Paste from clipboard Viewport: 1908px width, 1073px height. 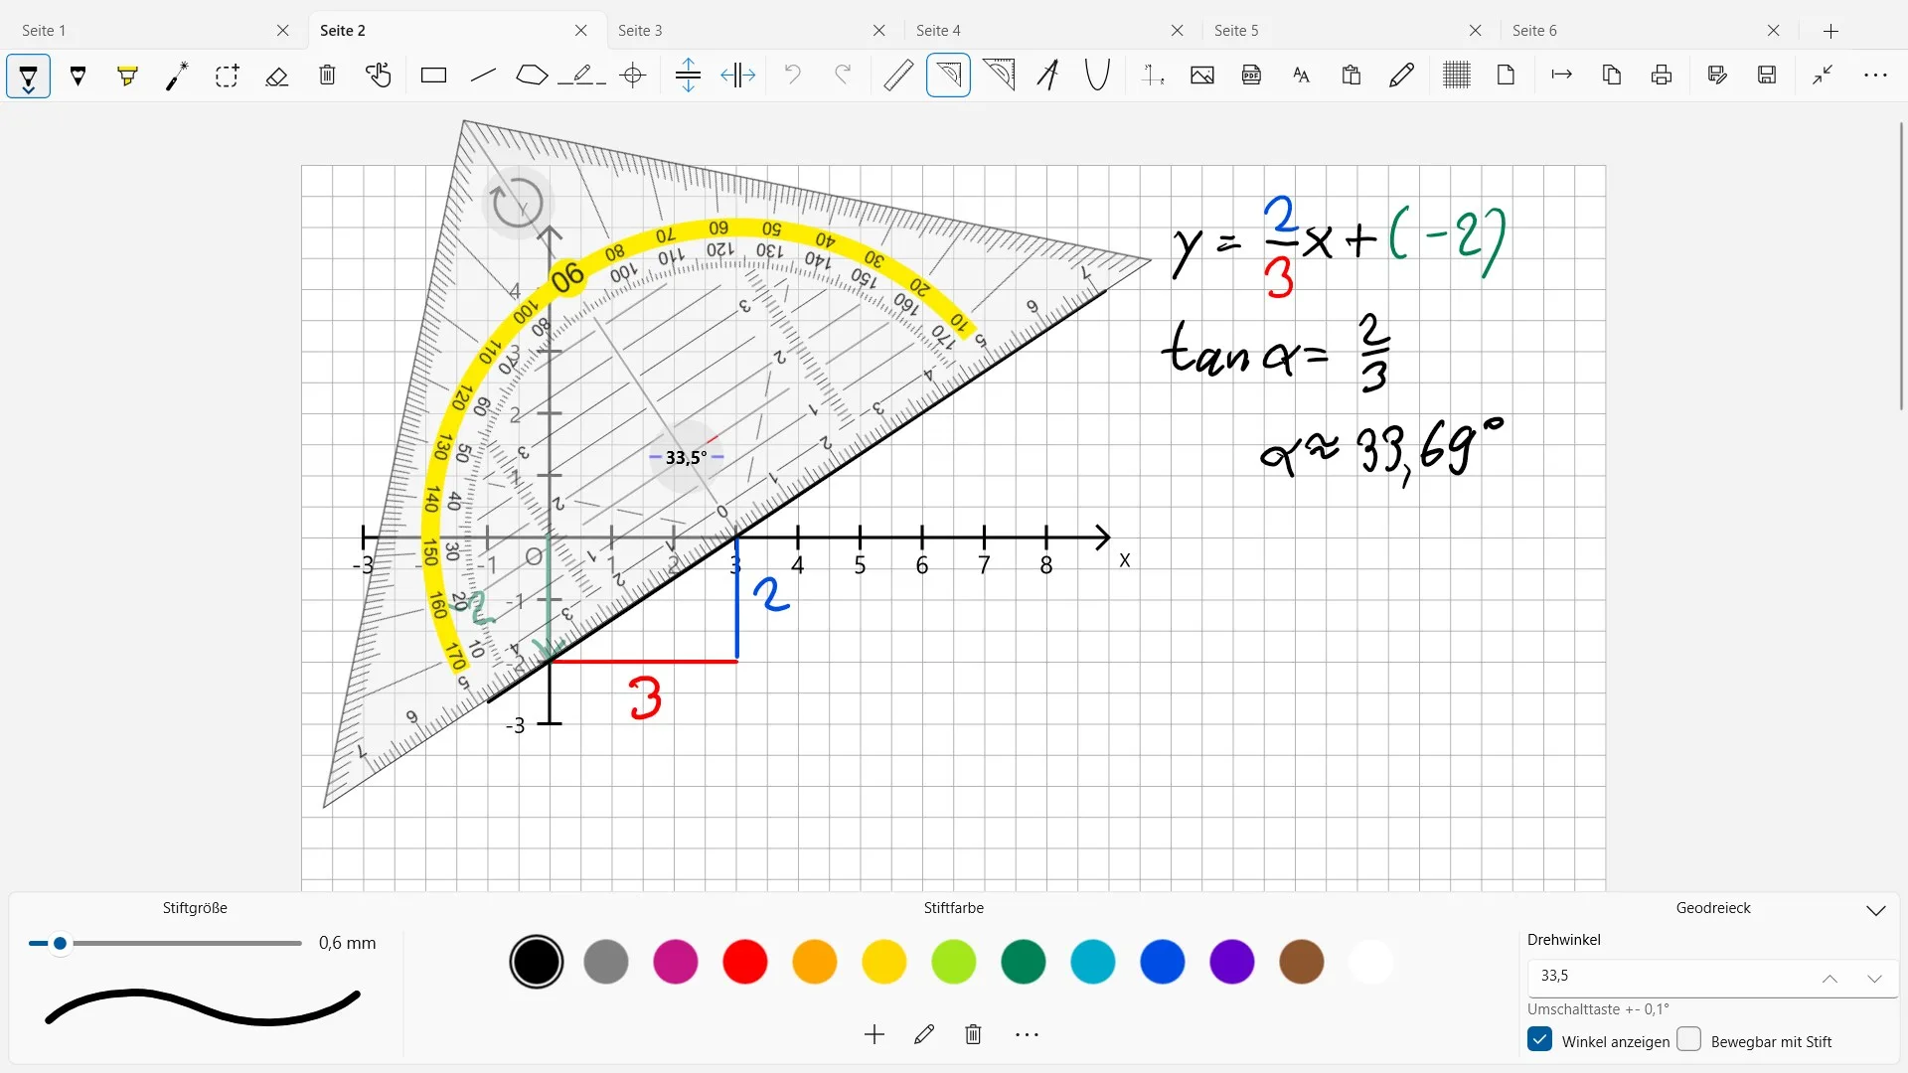click(1351, 76)
